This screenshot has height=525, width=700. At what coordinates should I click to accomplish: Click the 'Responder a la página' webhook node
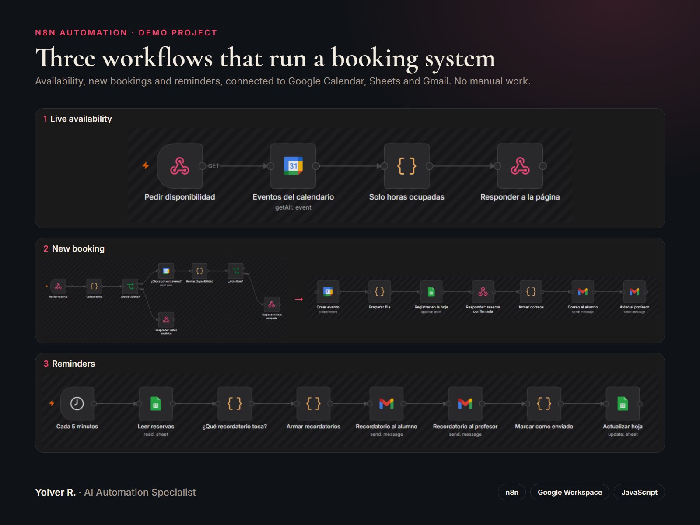point(520,166)
